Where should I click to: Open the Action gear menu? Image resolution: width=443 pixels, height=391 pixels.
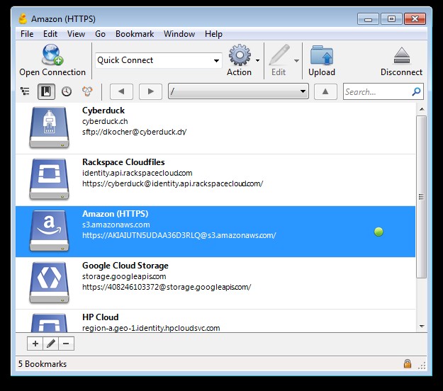(x=240, y=55)
